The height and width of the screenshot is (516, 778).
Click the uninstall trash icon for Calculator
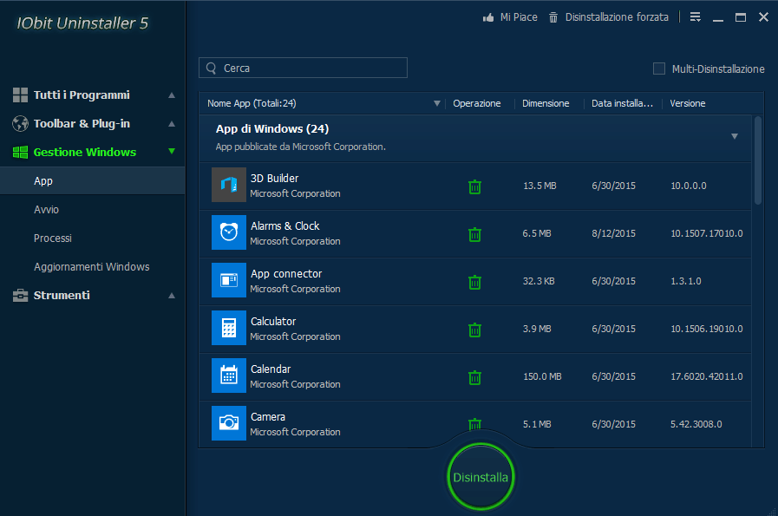[474, 330]
